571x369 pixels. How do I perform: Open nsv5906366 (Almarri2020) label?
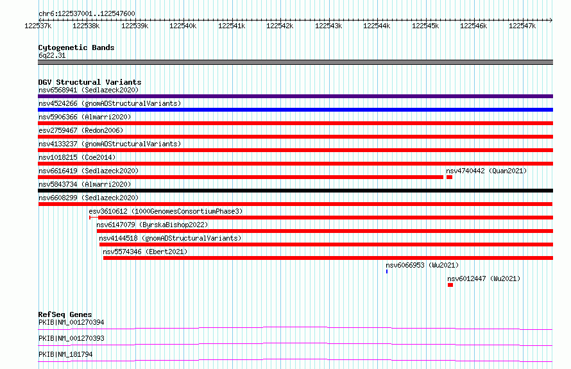85,117
